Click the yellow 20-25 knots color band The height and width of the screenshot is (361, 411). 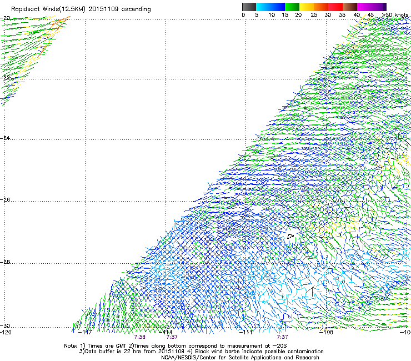pyautogui.click(x=307, y=7)
